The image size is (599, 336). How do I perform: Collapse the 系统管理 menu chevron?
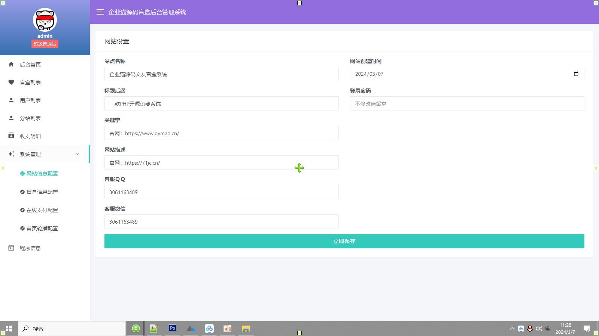(x=77, y=154)
